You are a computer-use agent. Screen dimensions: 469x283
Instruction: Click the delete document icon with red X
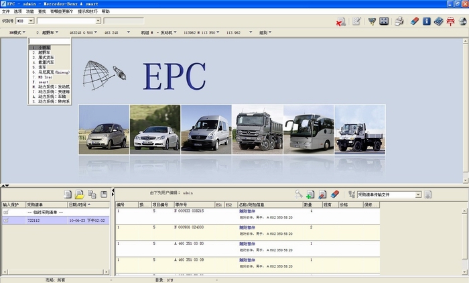(340, 21)
